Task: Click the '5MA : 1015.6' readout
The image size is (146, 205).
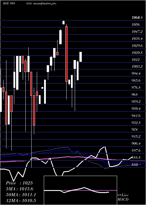Action: [x=20, y=189]
